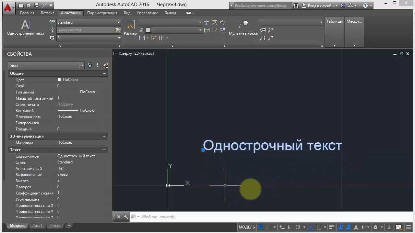
Task: Click the select objects crosshair icon in properties
Action: coord(98,65)
